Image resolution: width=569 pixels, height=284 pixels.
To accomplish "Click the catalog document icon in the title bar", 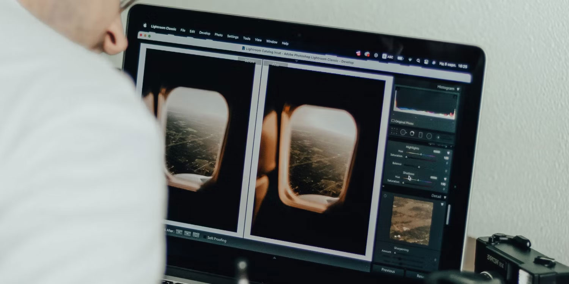I will click(244, 48).
